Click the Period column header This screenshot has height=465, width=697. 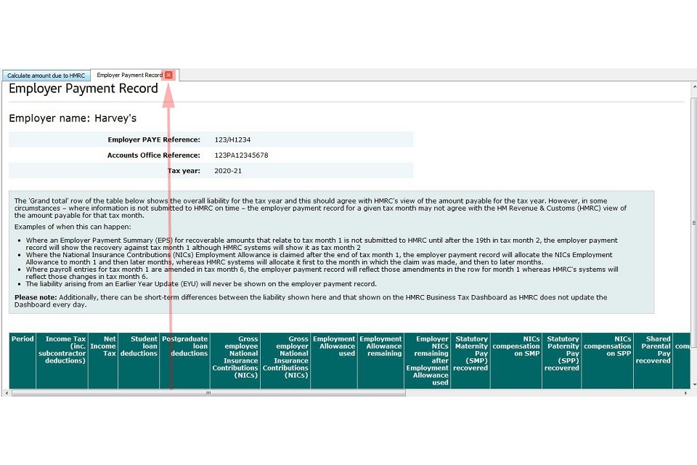[23, 361]
